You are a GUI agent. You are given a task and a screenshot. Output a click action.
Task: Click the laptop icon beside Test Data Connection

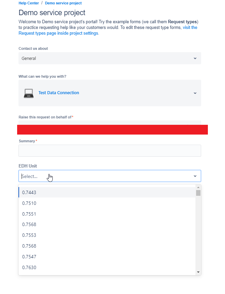click(x=28, y=93)
